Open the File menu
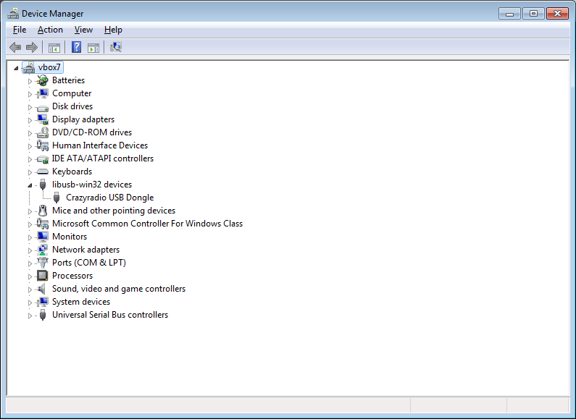 point(20,30)
